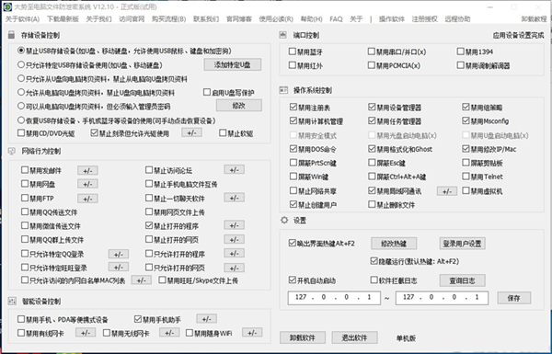Uncheck 禁用手机助手 checkbox

click(138, 319)
